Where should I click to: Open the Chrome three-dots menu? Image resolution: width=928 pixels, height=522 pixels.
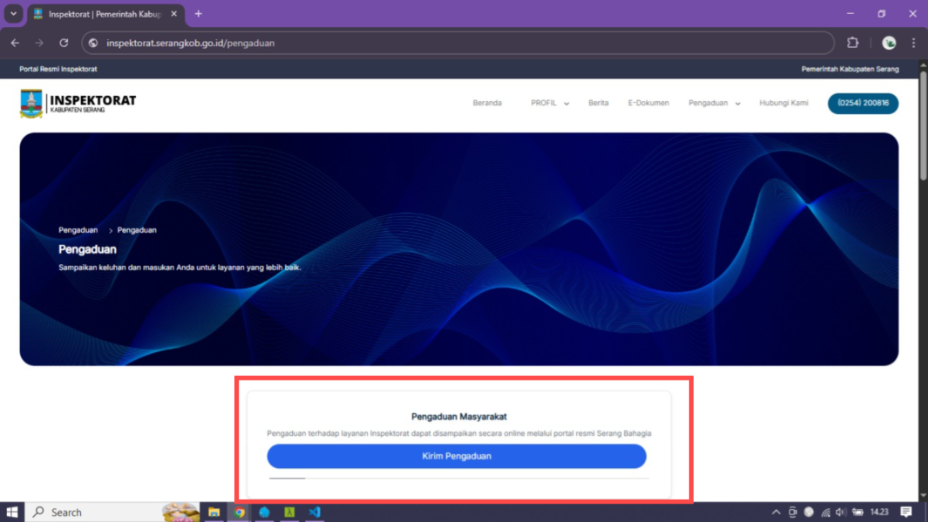click(x=913, y=43)
